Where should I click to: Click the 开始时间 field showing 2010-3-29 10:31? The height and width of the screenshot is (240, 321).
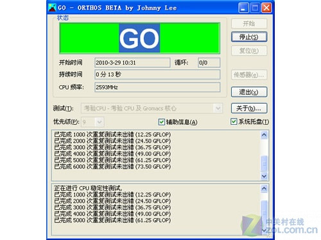(132, 63)
